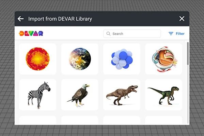Image resolution: width=204 pixels, height=136 pixels.
Task: Close the Import from DEVAR Library dialog
Action: coord(182,19)
